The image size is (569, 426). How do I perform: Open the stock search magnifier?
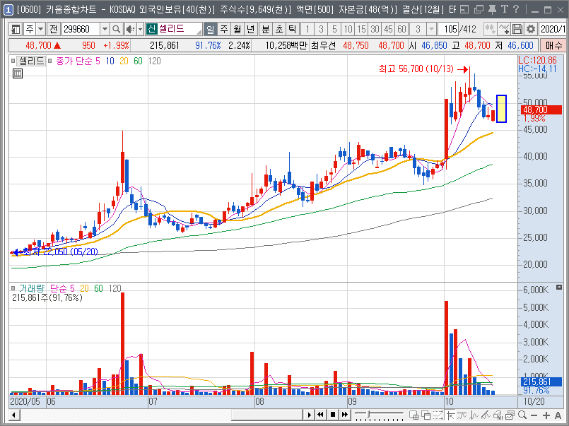116,29
